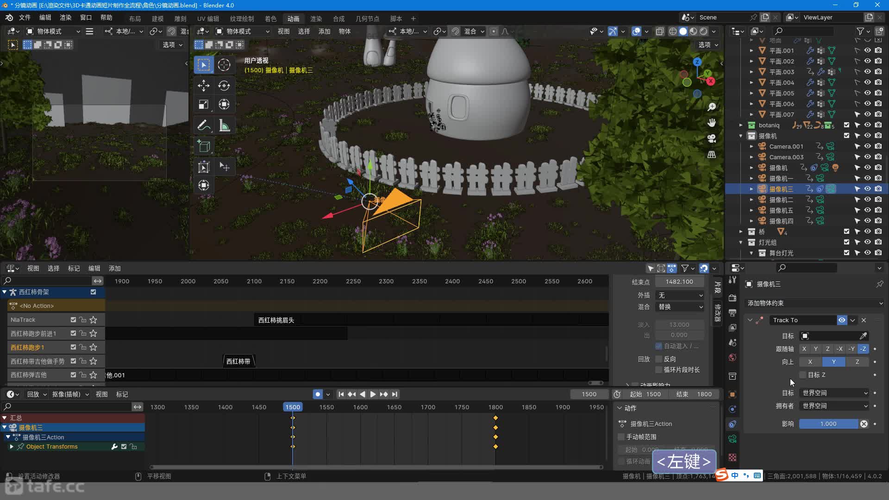Open the Render properties tab
The height and width of the screenshot is (500, 889).
click(x=732, y=298)
